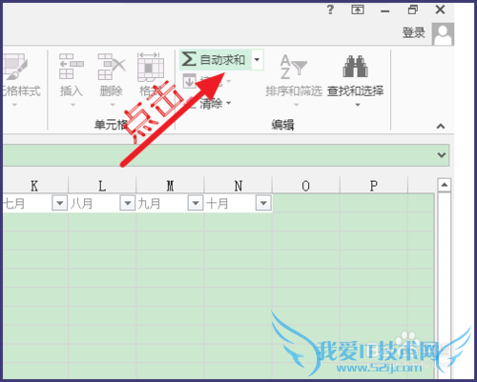Select column L header
Screen dimensions: 477x382
pos(102,186)
